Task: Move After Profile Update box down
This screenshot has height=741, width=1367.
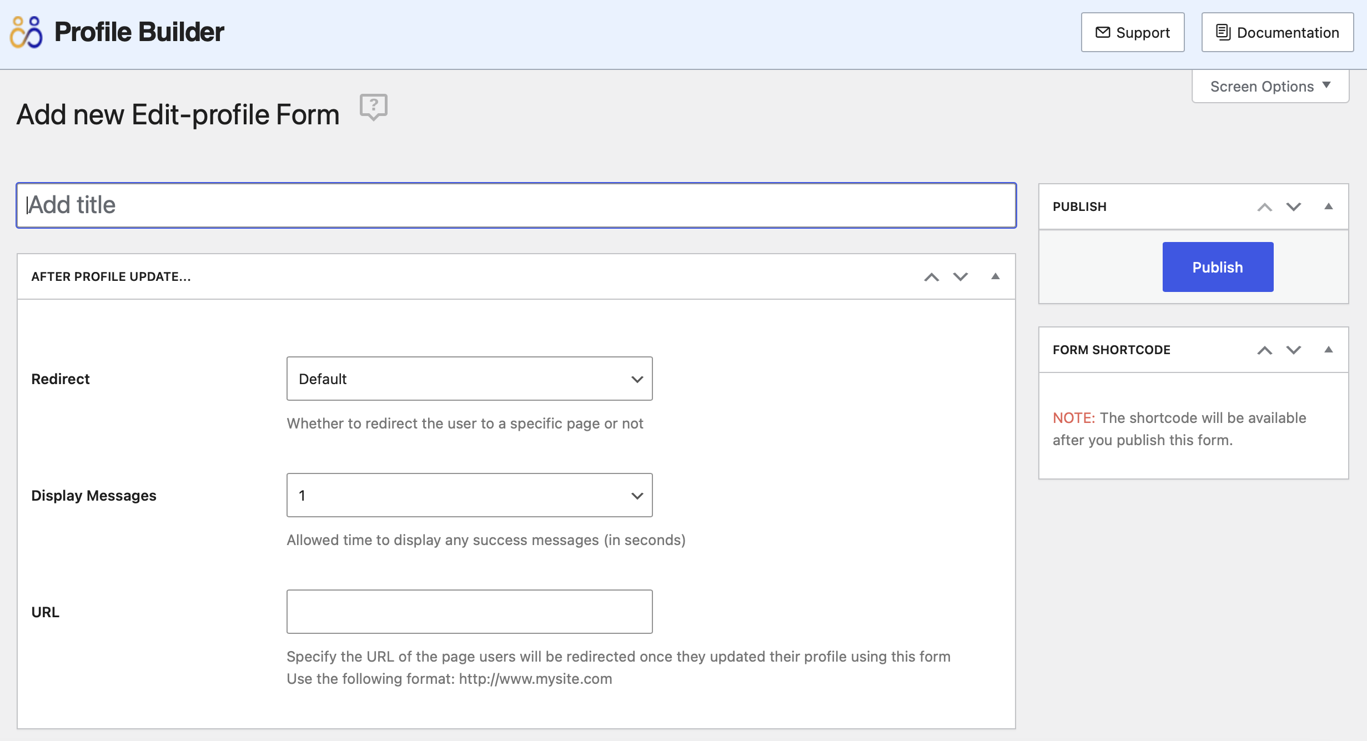Action: (x=961, y=277)
